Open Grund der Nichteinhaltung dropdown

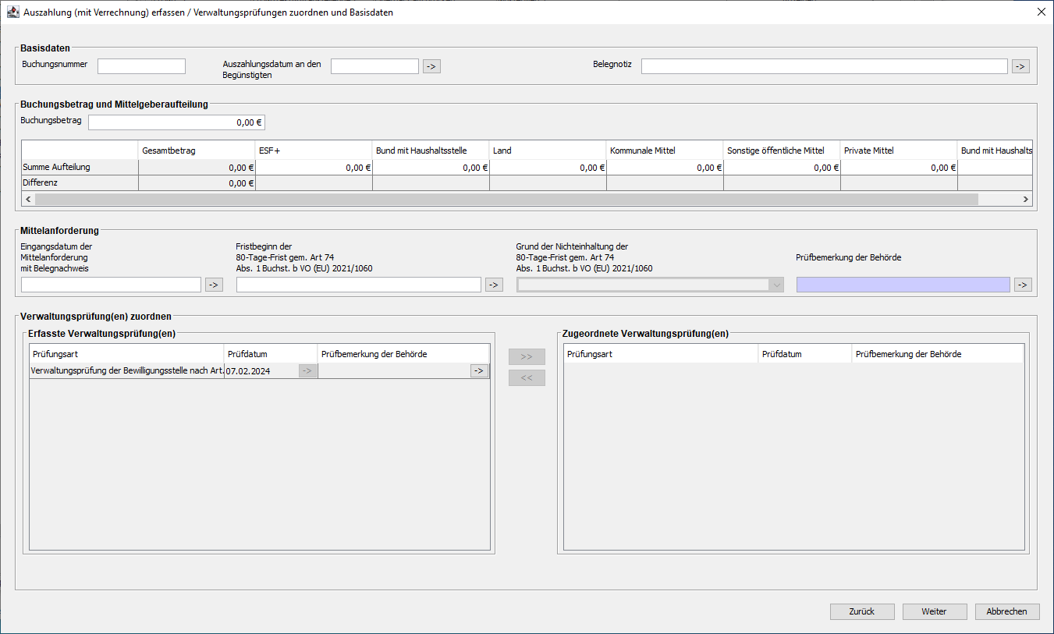coord(650,285)
